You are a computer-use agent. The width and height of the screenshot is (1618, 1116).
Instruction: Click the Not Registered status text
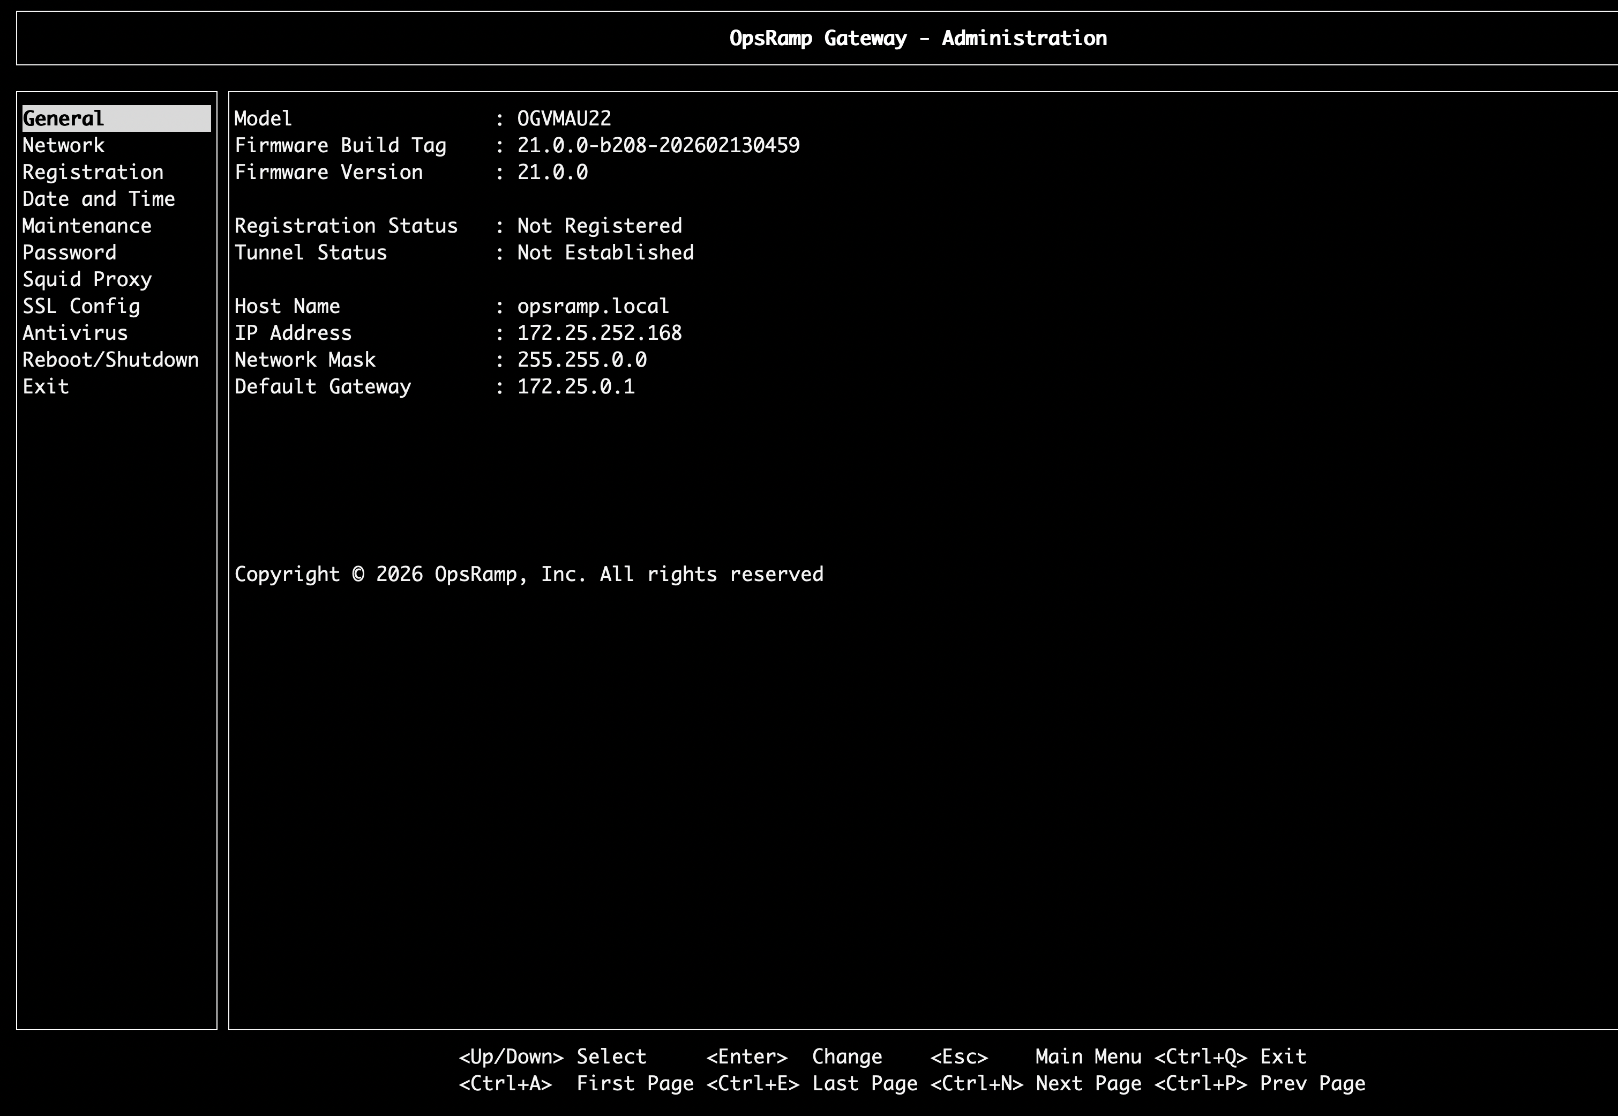pos(599,226)
